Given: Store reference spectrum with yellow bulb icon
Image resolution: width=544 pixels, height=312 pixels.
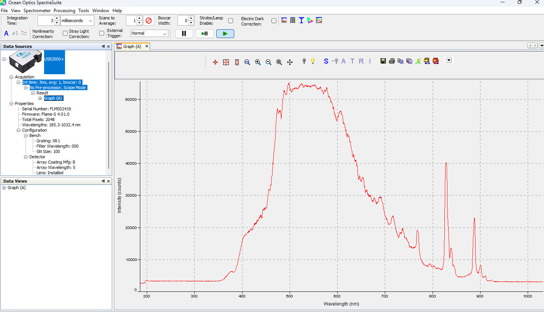Looking at the screenshot, I should [313, 61].
